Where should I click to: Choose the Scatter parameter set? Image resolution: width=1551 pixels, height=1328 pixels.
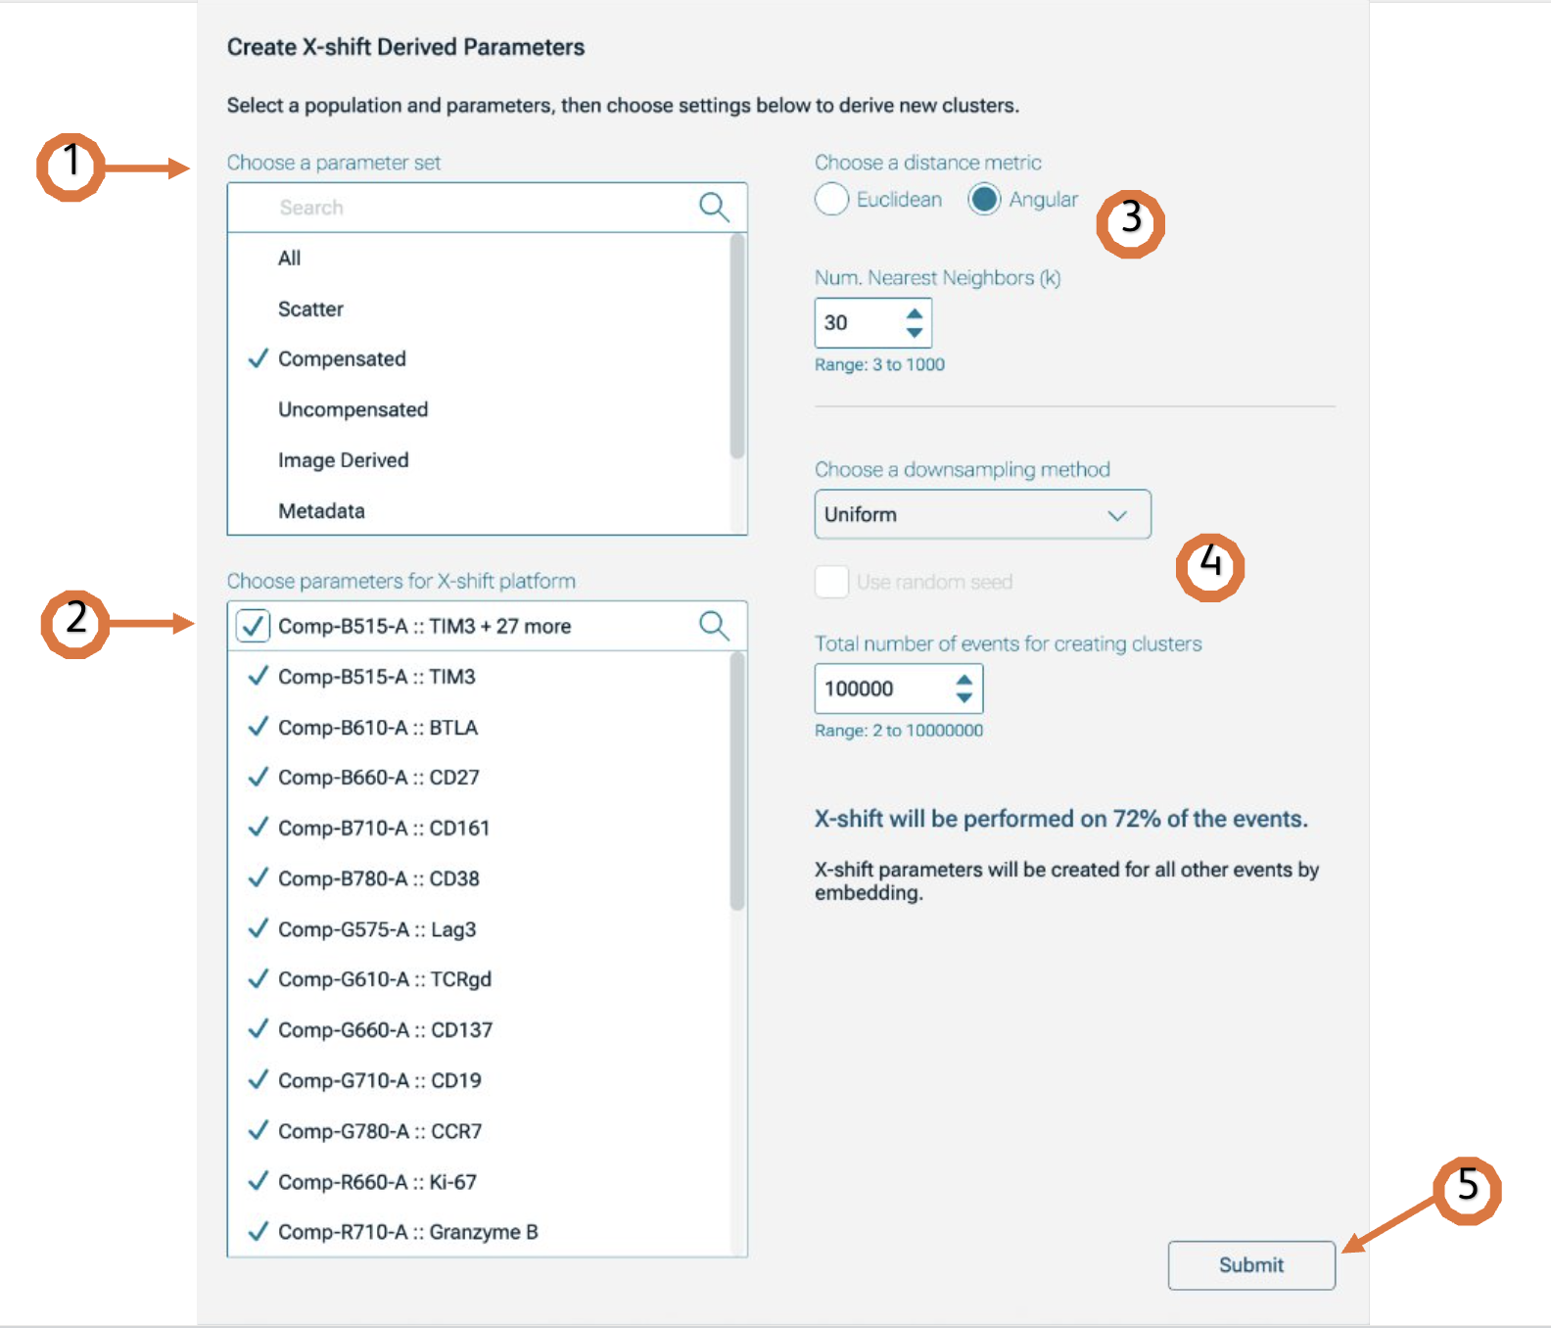click(310, 309)
